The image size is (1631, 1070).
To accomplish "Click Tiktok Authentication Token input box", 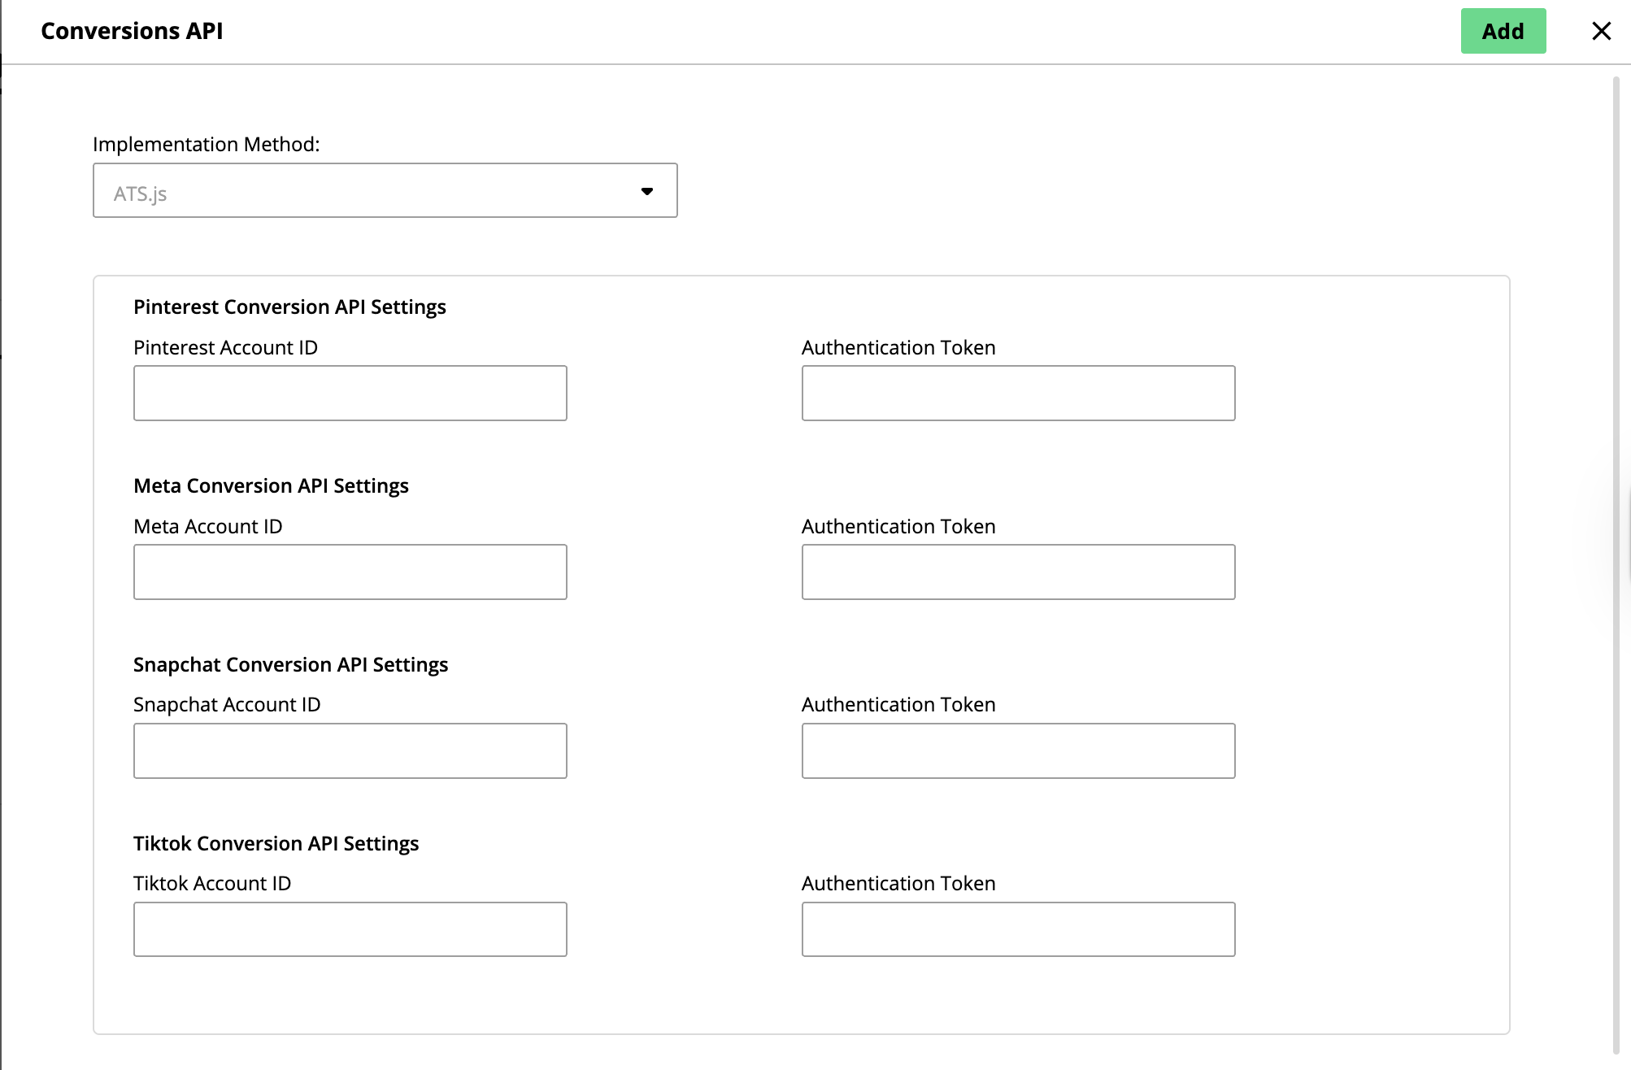I will click(1018, 929).
